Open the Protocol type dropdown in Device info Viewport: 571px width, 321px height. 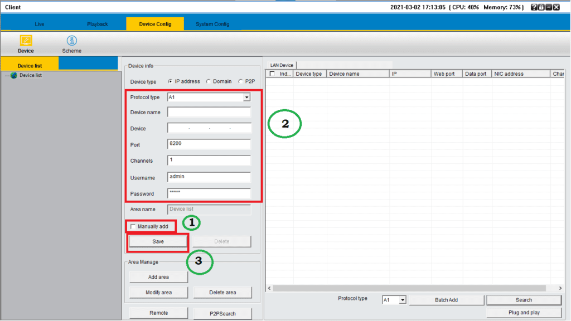pos(246,98)
